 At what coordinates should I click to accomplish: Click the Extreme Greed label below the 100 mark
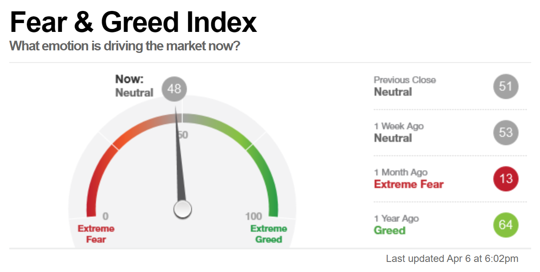[x=269, y=234]
